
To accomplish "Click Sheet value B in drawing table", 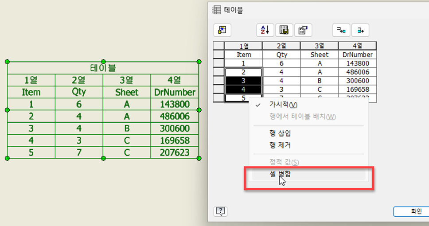I will click(127, 129).
